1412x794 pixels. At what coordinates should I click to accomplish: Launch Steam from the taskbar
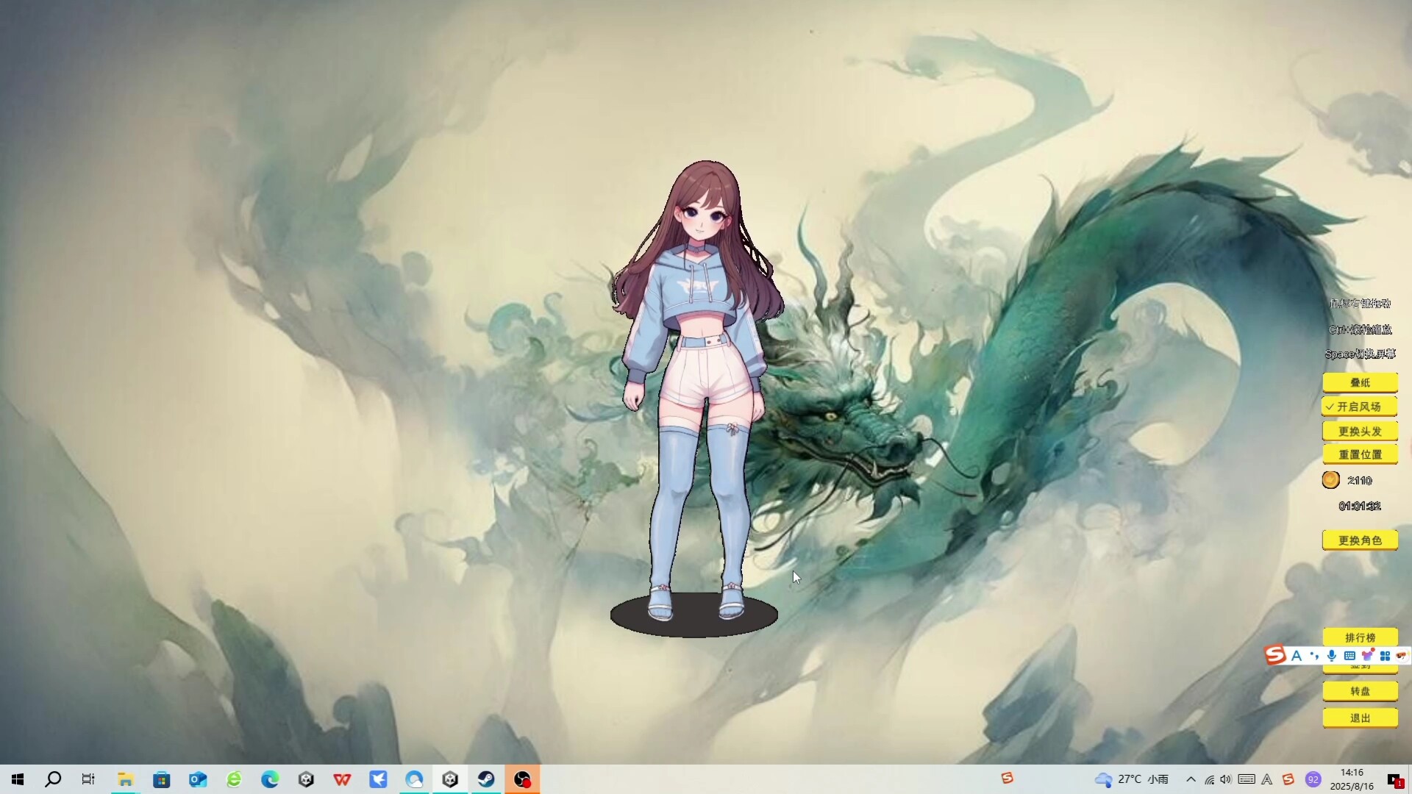pos(487,779)
